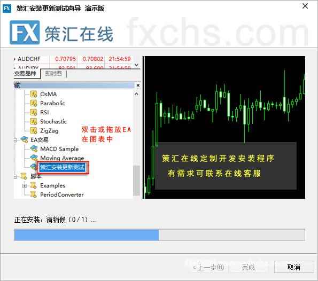This screenshot has width=318, height=281.
Task: Select the Moving Average expert advisor
Action: 62,158
